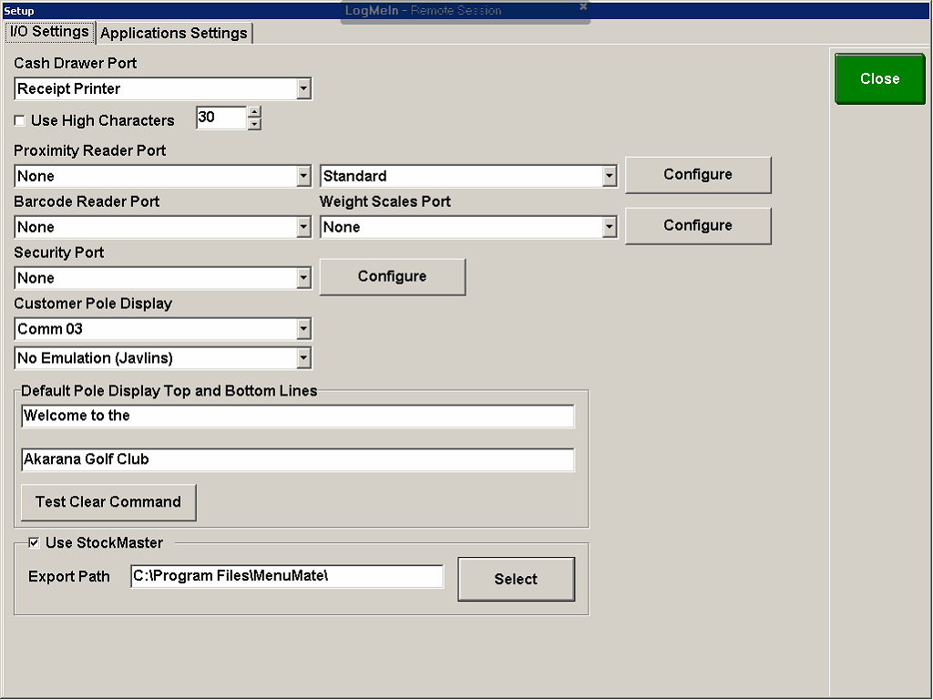Click the 'Proximity Reader Port' label
The width and height of the screenshot is (933, 700).
[90, 150]
